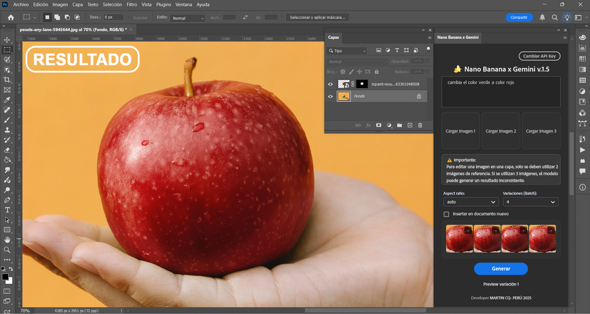
Task: Open the Estilo Normal dropdown
Action: click(x=187, y=18)
